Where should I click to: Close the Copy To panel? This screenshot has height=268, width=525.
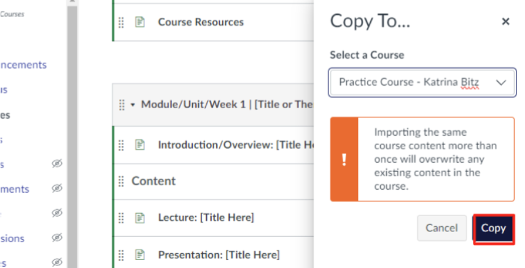tap(505, 22)
